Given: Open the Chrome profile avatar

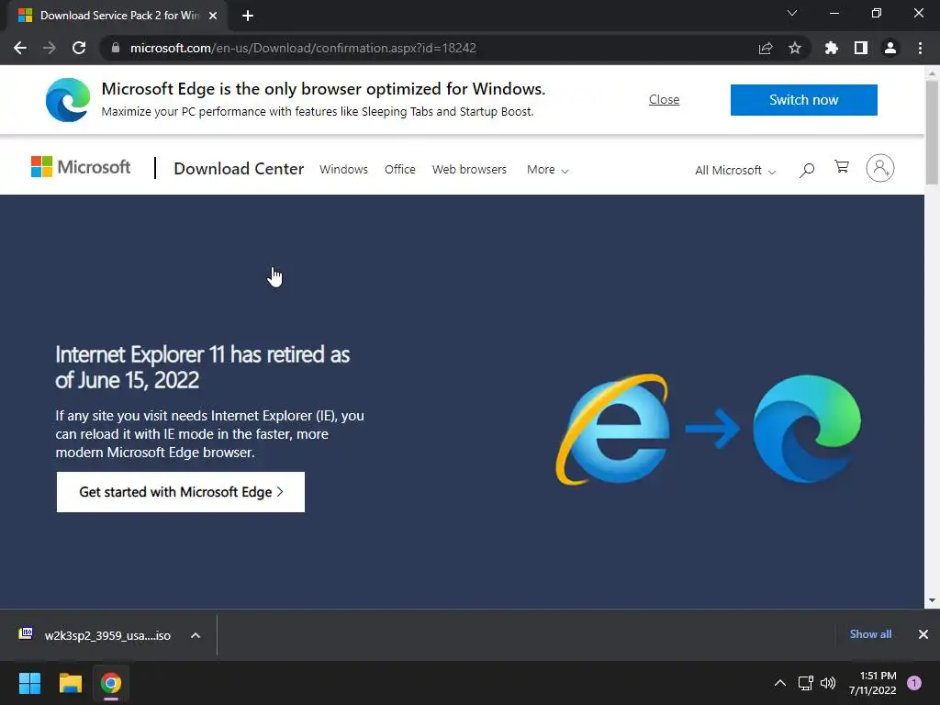Looking at the screenshot, I should 890,48.
